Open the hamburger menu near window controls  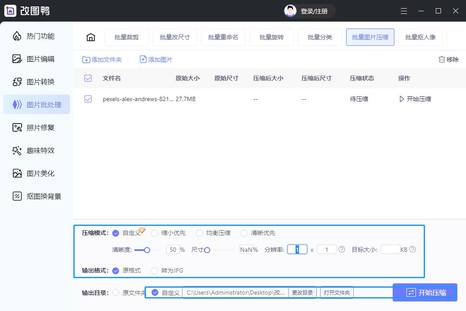404,11
